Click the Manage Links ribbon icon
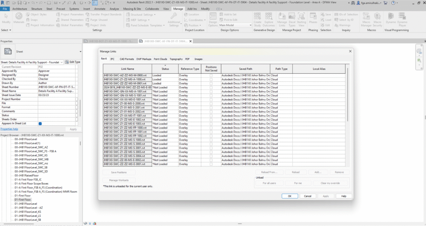The width and height of the screenshot is (426, 226). click(x=282, y=17)
